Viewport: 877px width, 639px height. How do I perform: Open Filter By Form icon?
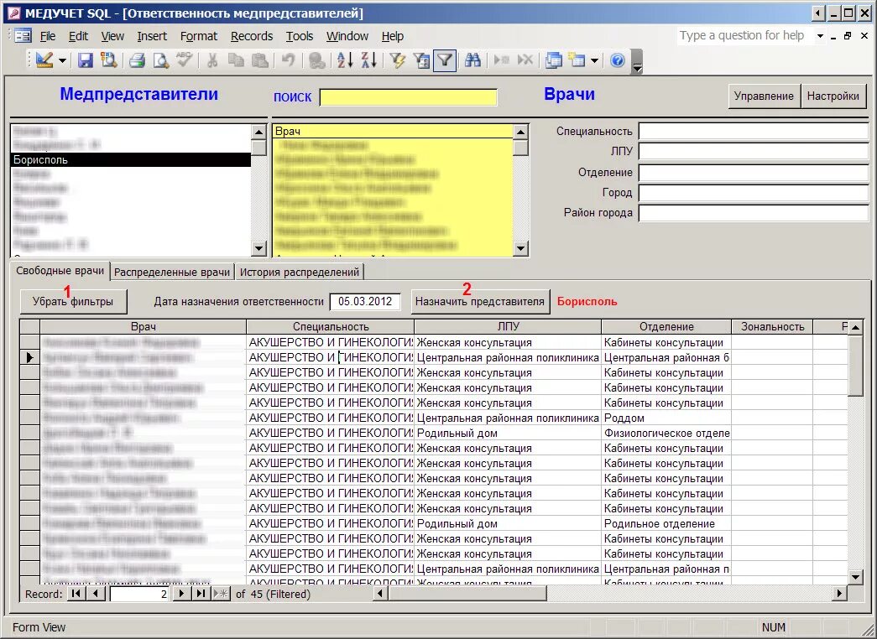pos(421,60)
